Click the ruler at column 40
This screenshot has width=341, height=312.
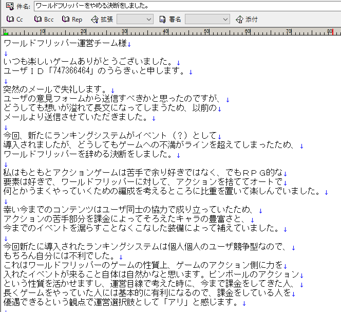[x=165, y=32]
